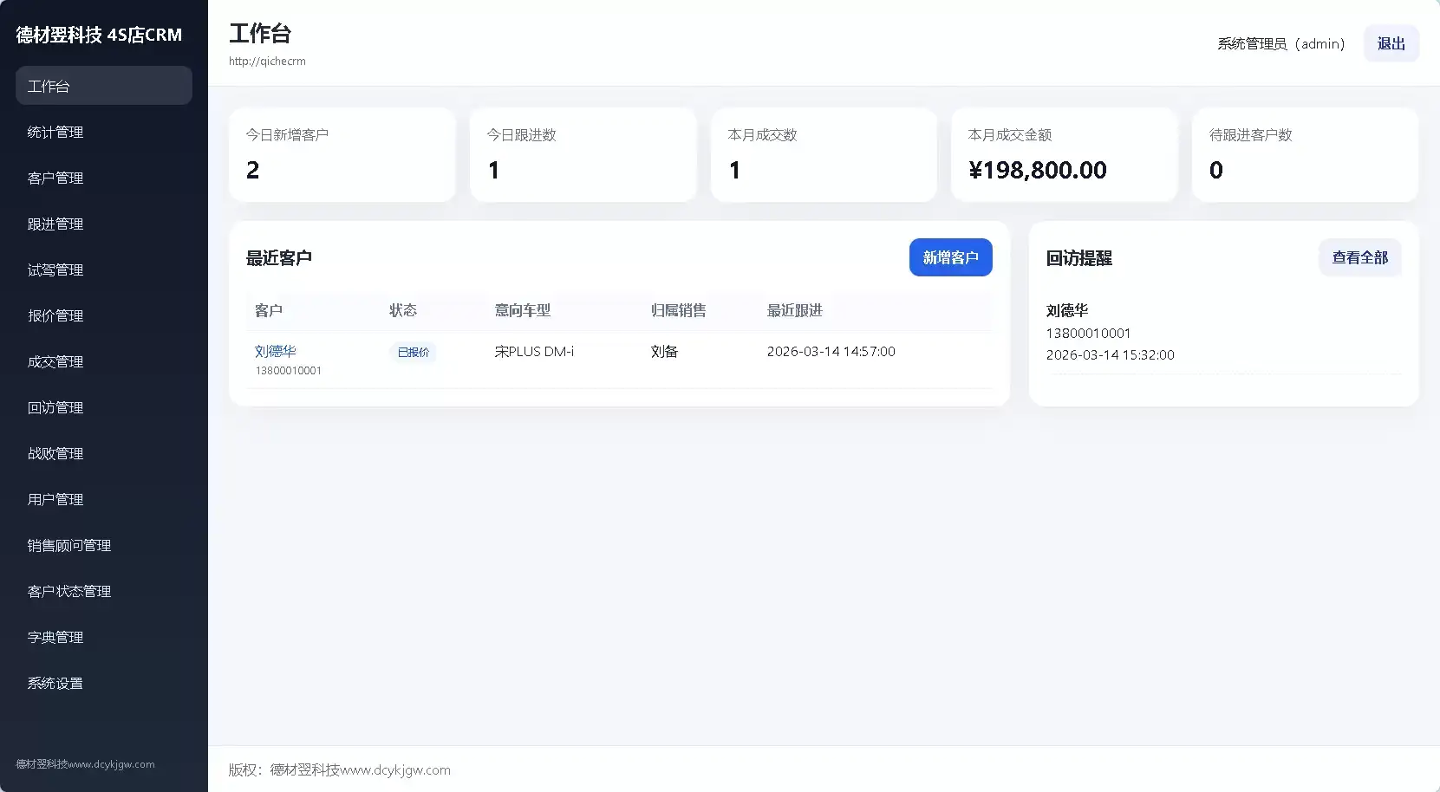Click the 已报价 status badge

[413, 352]
